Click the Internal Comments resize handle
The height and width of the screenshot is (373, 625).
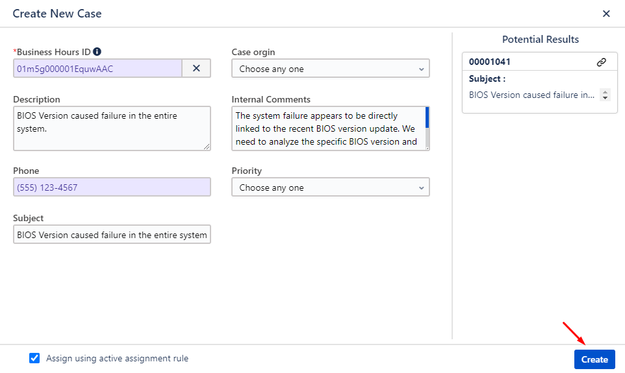[426, 147]
